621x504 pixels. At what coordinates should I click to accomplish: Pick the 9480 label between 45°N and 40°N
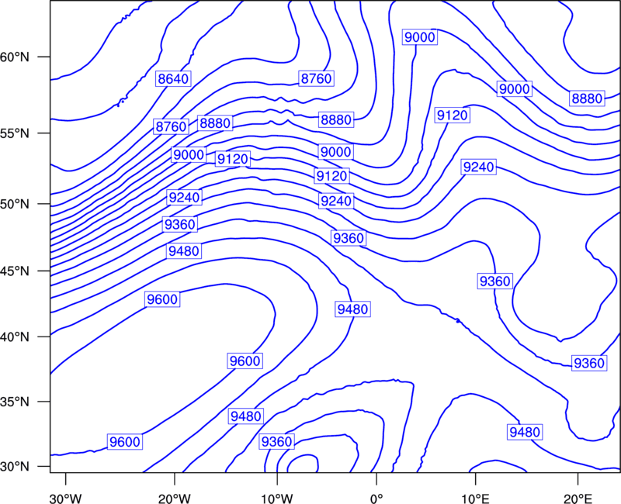click(353, 309)
